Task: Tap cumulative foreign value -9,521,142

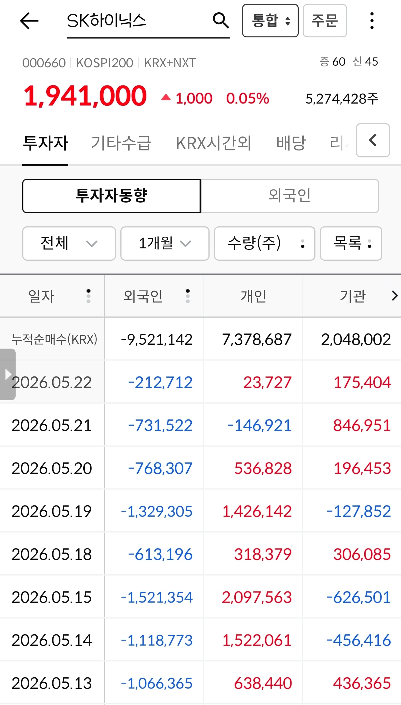Action: (157, 340)
